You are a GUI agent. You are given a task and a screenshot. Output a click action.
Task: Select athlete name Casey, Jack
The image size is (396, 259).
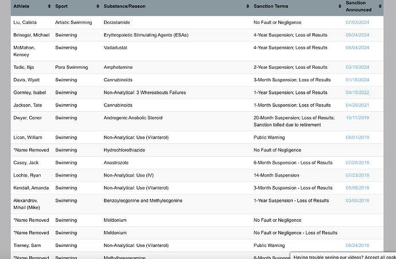point(26,163)
